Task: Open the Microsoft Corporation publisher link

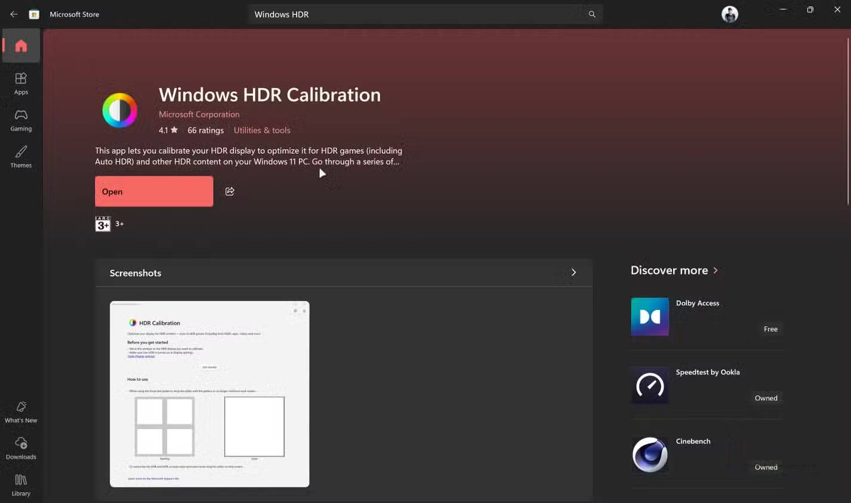Action: coord(199,114)
